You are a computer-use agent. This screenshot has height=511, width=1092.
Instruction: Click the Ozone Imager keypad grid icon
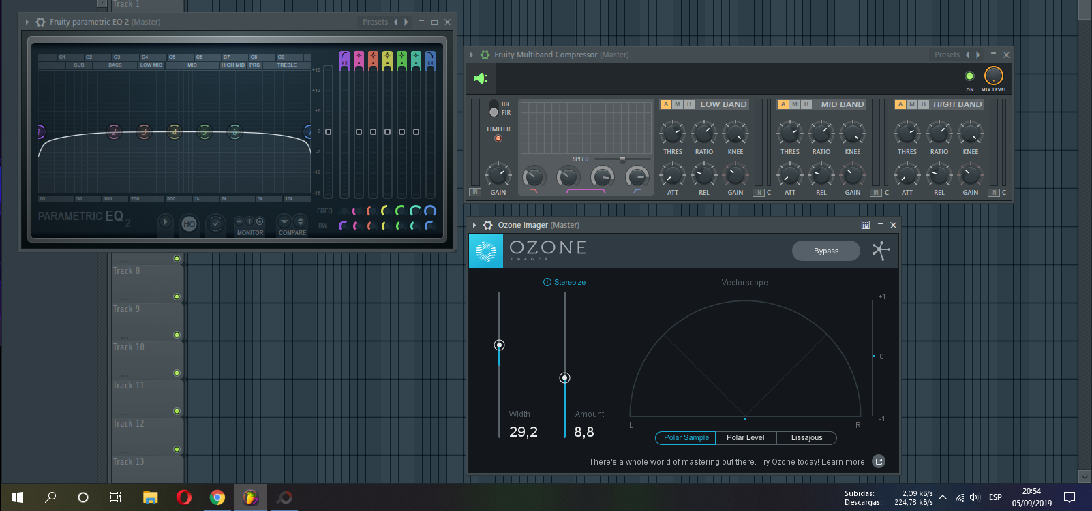tap(866, 225)
